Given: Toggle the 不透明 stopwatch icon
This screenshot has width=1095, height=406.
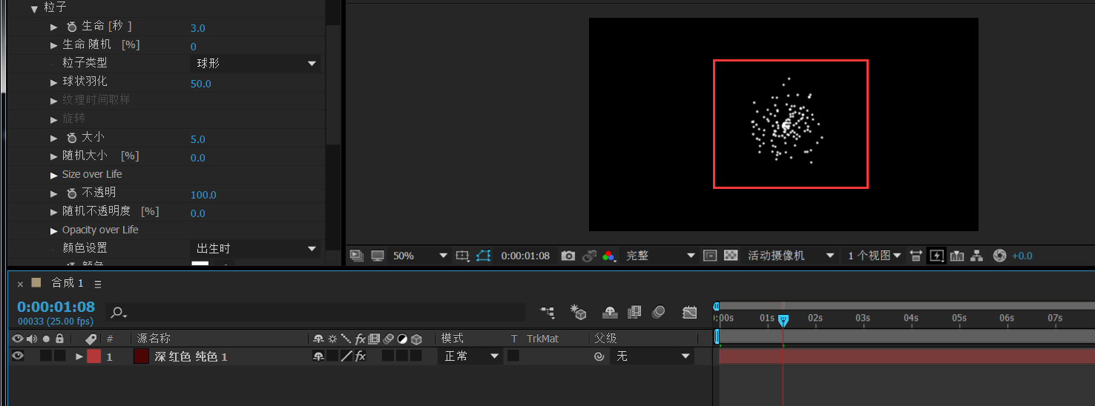Looking at the screenshot, I should click(72, 193).
